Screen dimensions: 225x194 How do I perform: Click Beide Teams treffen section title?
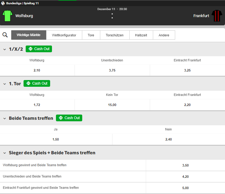31,118
